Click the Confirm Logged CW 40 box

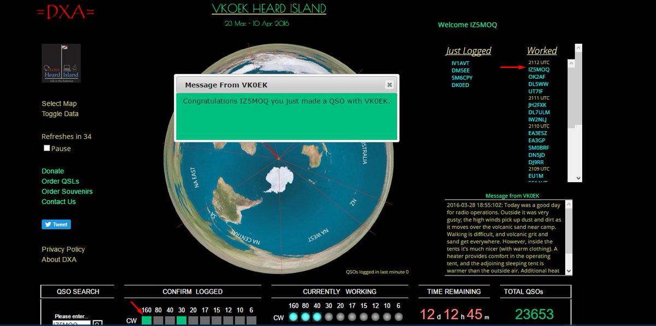coord(170,321)
